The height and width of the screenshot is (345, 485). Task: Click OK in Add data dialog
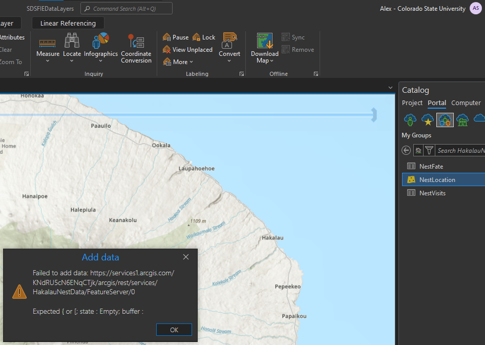click(174, 330)
